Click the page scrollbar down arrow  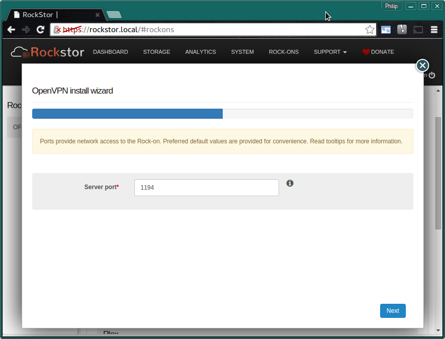[438, 330]
